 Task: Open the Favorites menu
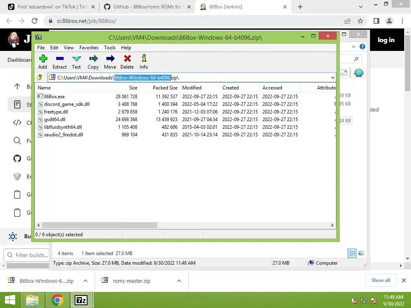[89, 48]
